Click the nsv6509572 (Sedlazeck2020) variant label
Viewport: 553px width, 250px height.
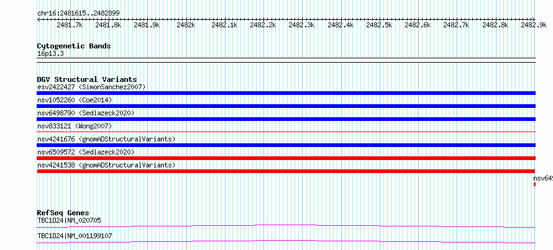pos(86,152)
